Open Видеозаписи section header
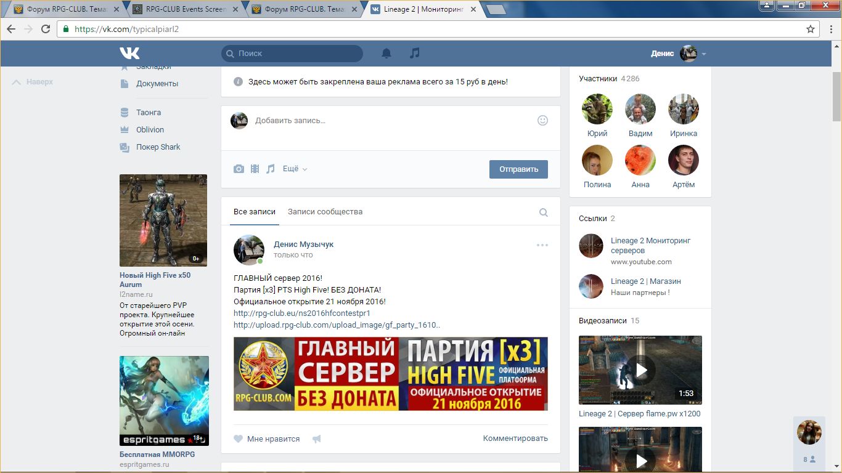This screenshot has width=842, height=473. tap(603, 321)
